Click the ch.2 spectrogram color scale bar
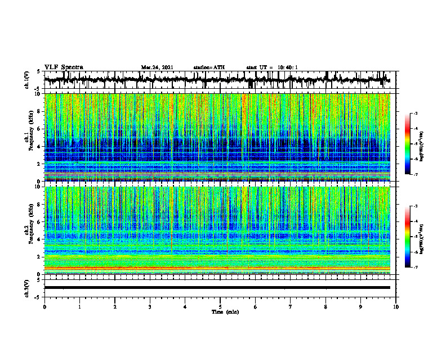 (x=408, y=237)
